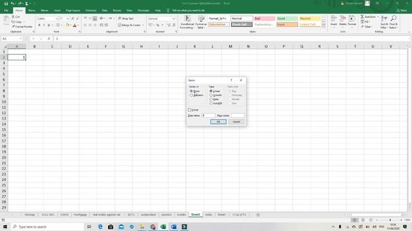Save the workbook from Quick Access Toolbar
This screenshot has height=231, width=412.
(6, 3)
